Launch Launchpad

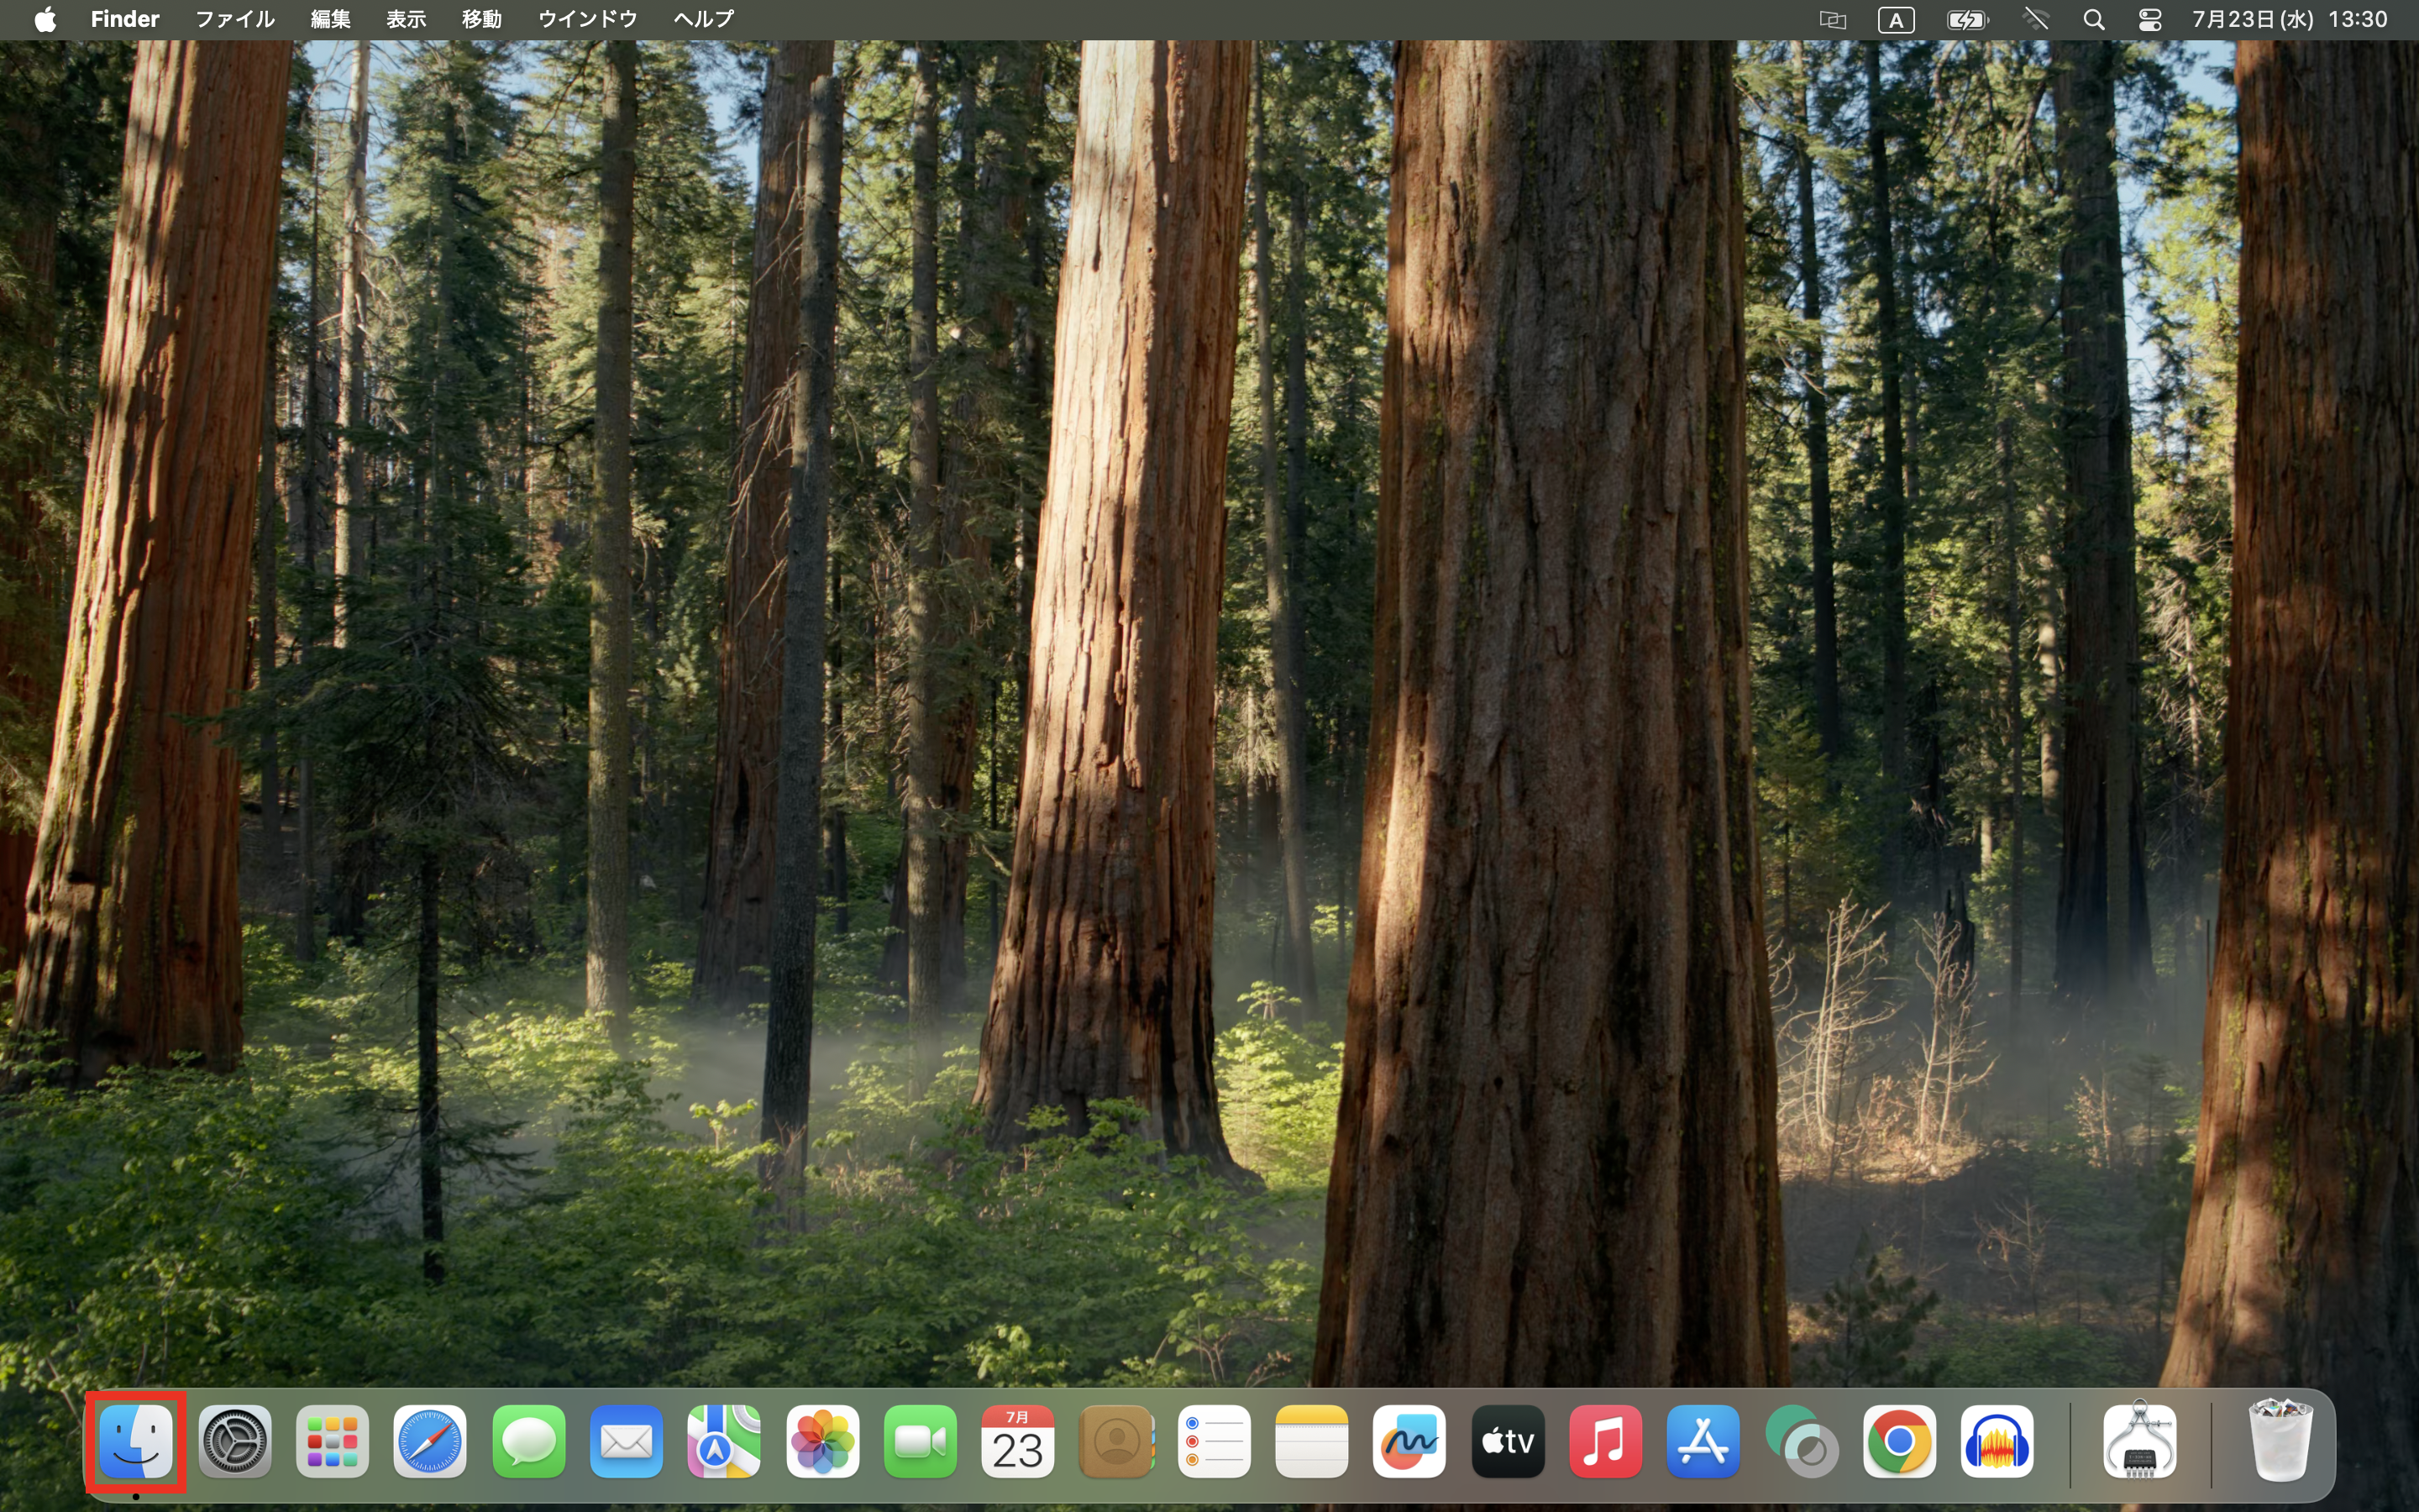click(x=332, y=1441)
